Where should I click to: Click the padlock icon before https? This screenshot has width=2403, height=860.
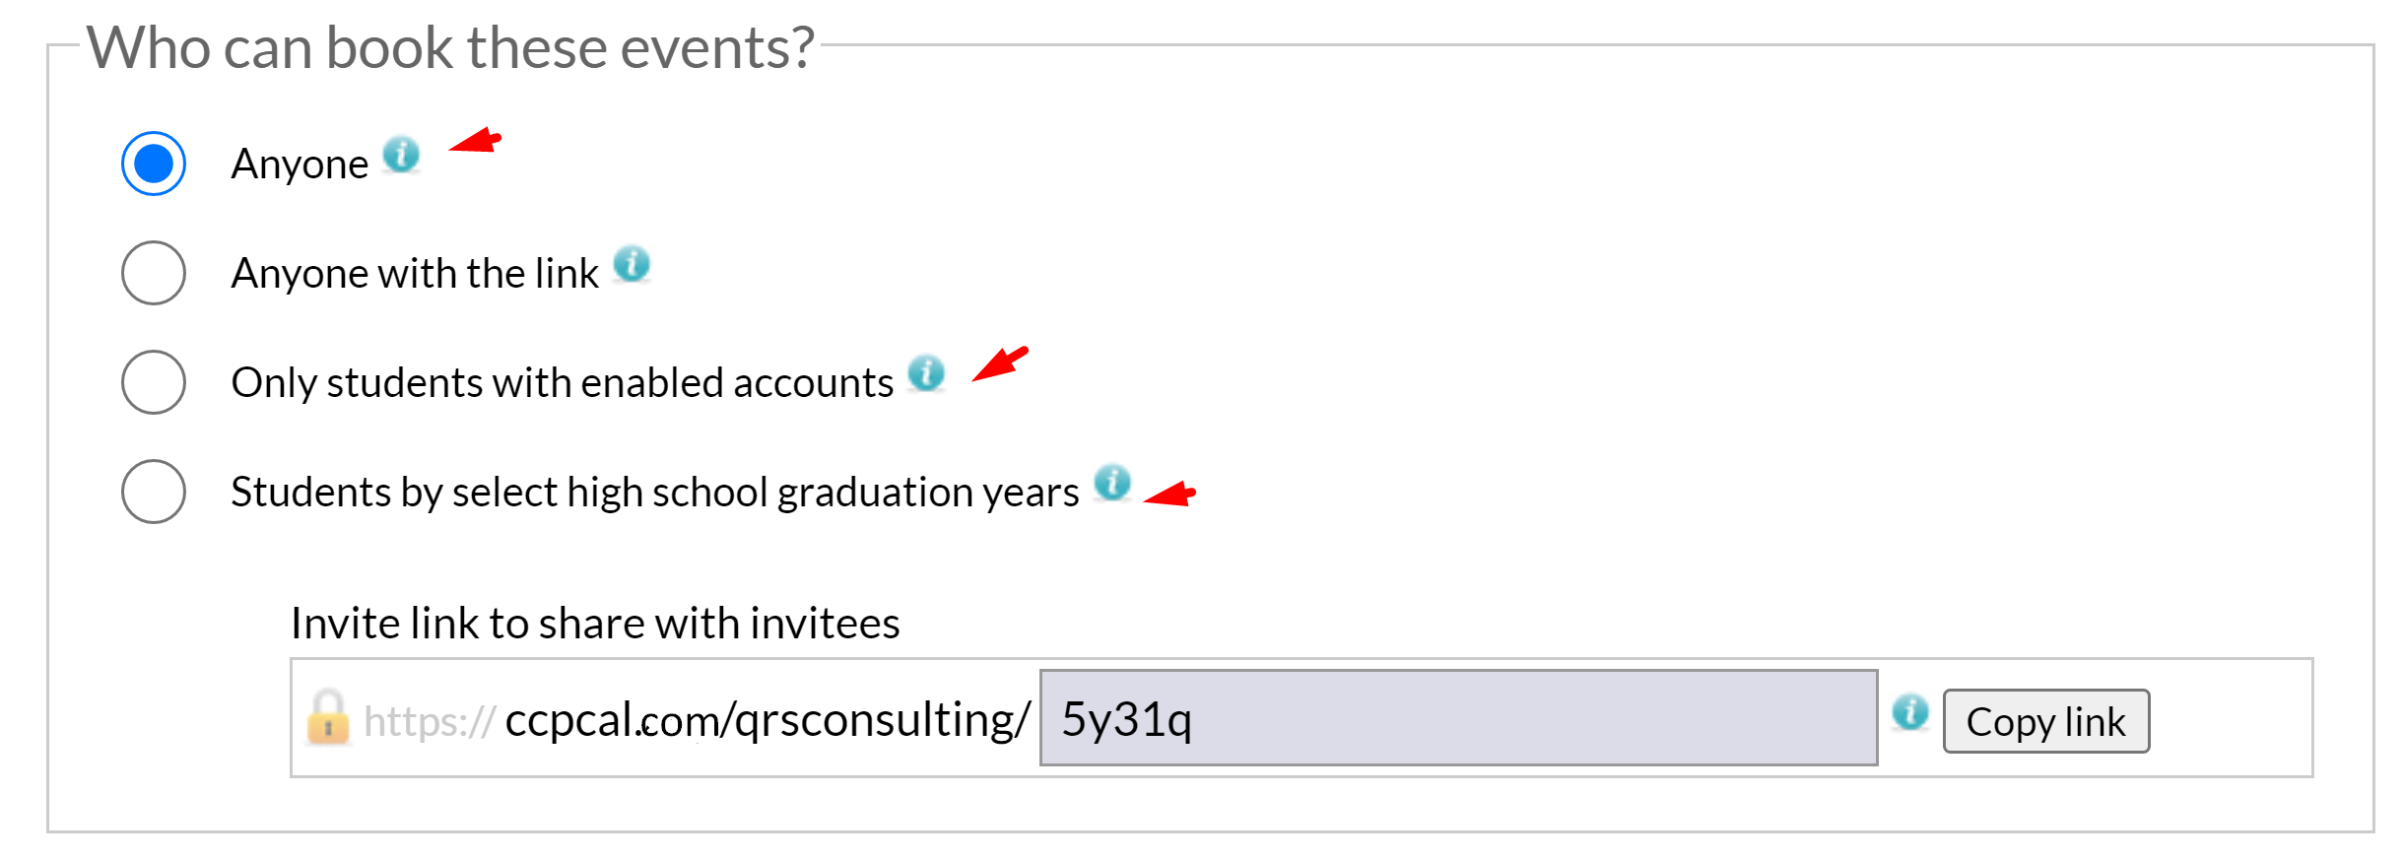[328, 717]
